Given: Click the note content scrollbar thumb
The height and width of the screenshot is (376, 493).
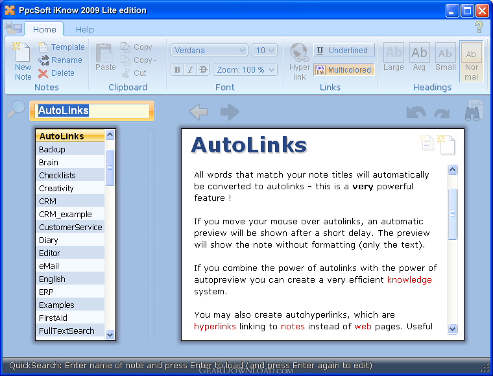Looking at the screenshot, I should (452, 214).
